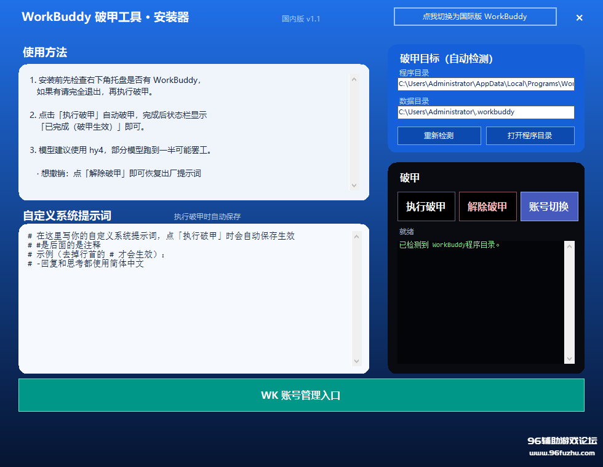Click the 破甲目标 (自动检测) heading

(446, 59)
